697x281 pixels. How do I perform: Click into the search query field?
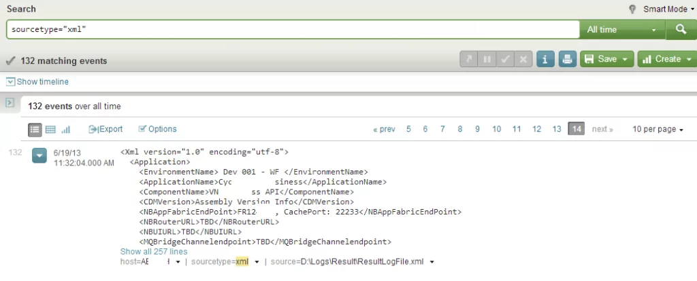click(293, 30)
